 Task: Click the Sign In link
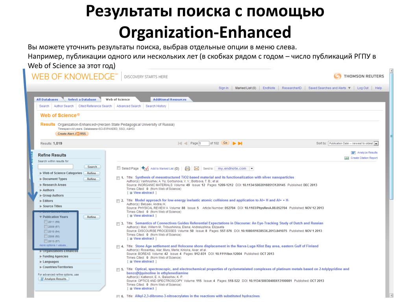[x=224, y=88]
